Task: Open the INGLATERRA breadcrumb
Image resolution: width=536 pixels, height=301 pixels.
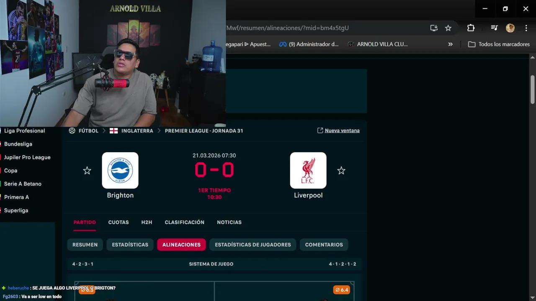Action: [x=137, y=131]
